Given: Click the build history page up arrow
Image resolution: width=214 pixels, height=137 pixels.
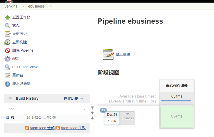Looking at the screenshot, I should tap(92, 113).
